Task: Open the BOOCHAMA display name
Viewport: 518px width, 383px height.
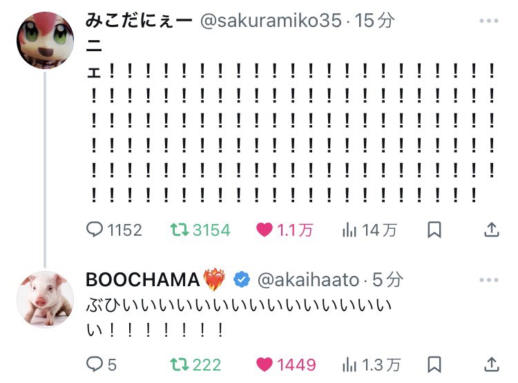Action: pyautogui.click(x=142, y=280)
